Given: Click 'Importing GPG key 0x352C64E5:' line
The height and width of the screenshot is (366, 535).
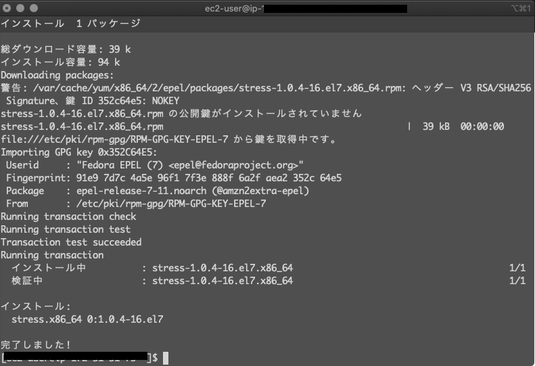Looking at the screenshot, I should [x=79, y=152].
